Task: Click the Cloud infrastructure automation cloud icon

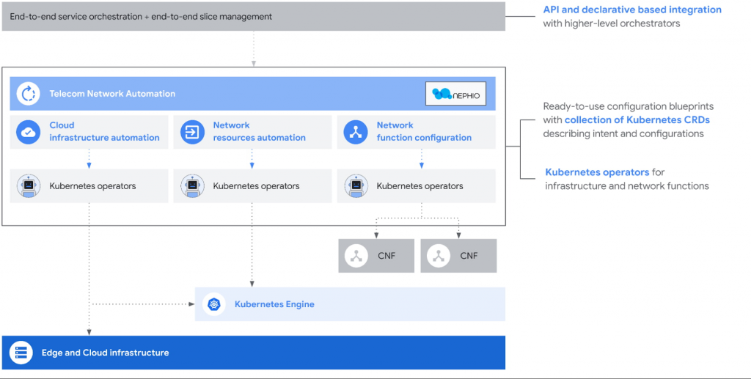Action: point(29,132)
